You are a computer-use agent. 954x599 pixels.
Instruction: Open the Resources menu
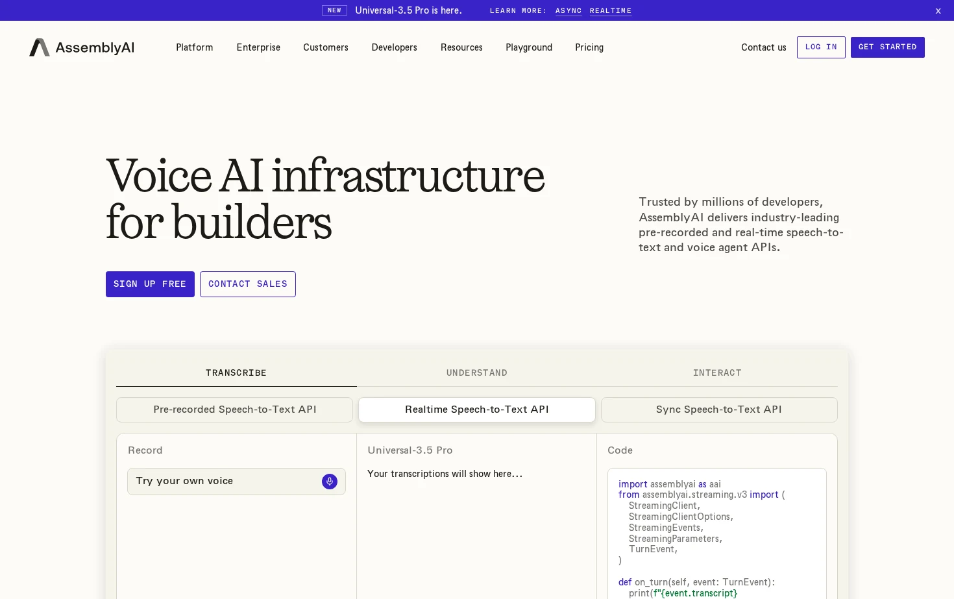point(461,47)
